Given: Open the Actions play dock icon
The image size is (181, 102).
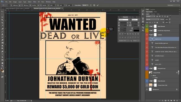Looking at the screenshot, I should [143, 14].
